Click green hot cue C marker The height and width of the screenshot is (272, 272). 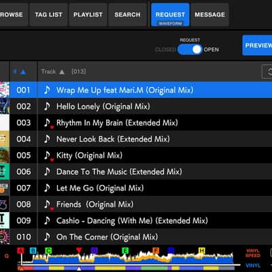pyautogui.click(x=48, y=251)
